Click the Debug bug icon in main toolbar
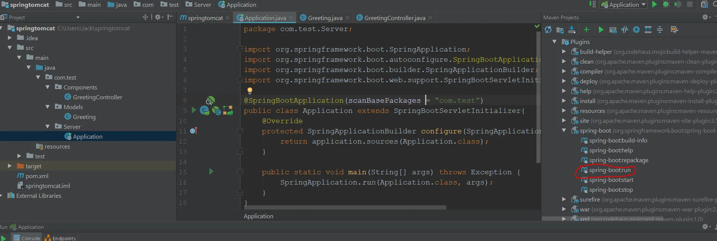The width and height of the screenshot is (717, 241). pyautogui.click(x=666, y=5)
